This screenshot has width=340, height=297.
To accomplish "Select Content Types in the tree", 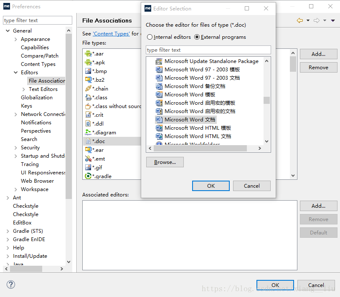I will point(38,64).
